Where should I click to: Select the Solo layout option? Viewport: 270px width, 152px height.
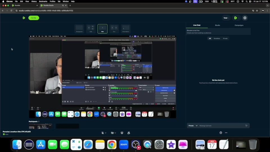pyautogui.click(x=102, y=28)
